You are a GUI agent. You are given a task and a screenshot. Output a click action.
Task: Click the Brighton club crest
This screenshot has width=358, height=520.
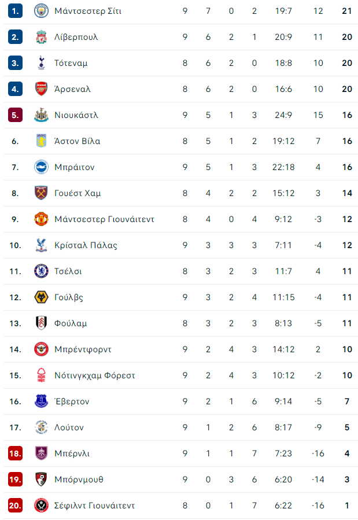pyautogui.click(x=42, y=167)
